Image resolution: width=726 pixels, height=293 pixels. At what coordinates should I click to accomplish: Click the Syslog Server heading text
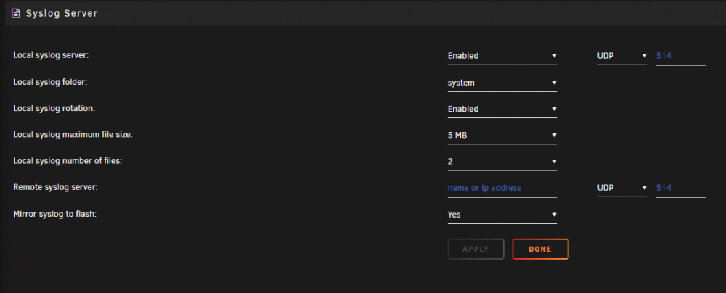62,14
